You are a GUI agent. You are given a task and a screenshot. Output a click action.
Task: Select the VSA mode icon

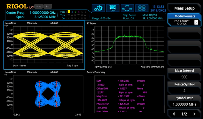(x=127, y=8)
